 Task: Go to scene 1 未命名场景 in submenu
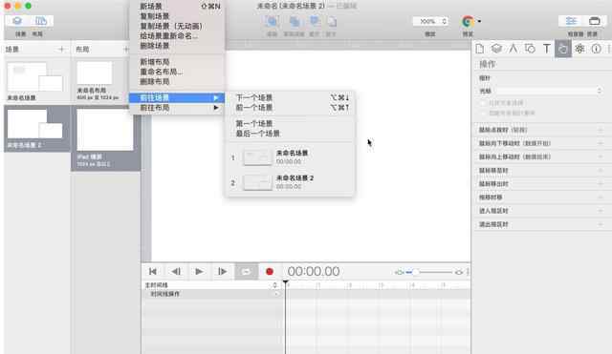[291, 156]
